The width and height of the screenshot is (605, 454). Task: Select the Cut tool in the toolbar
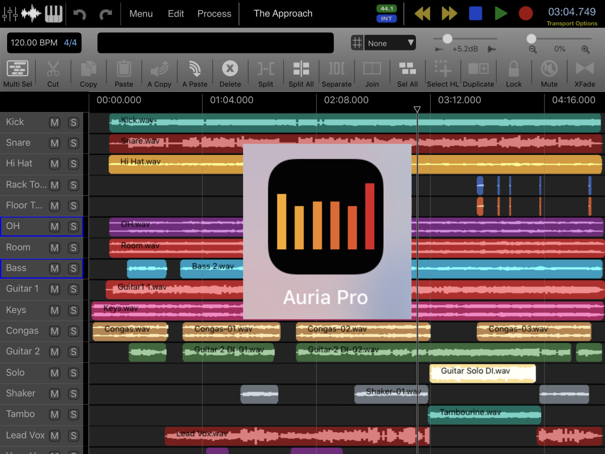pyautogui.click(x=53, y=74)
